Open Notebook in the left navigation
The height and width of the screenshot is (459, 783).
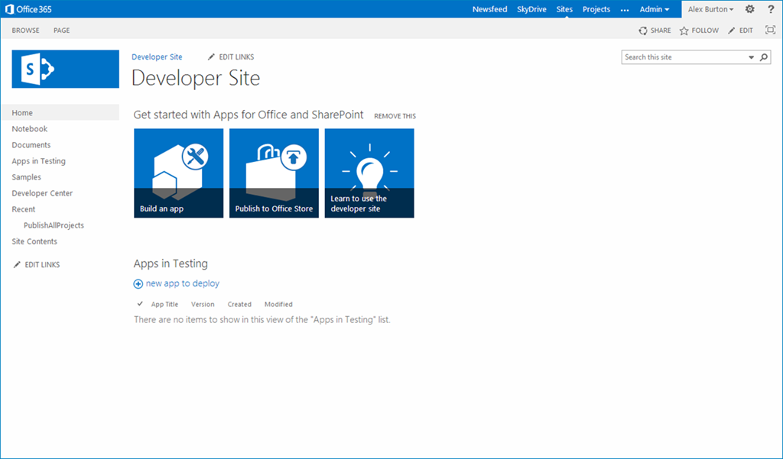[x=30, y=129]
